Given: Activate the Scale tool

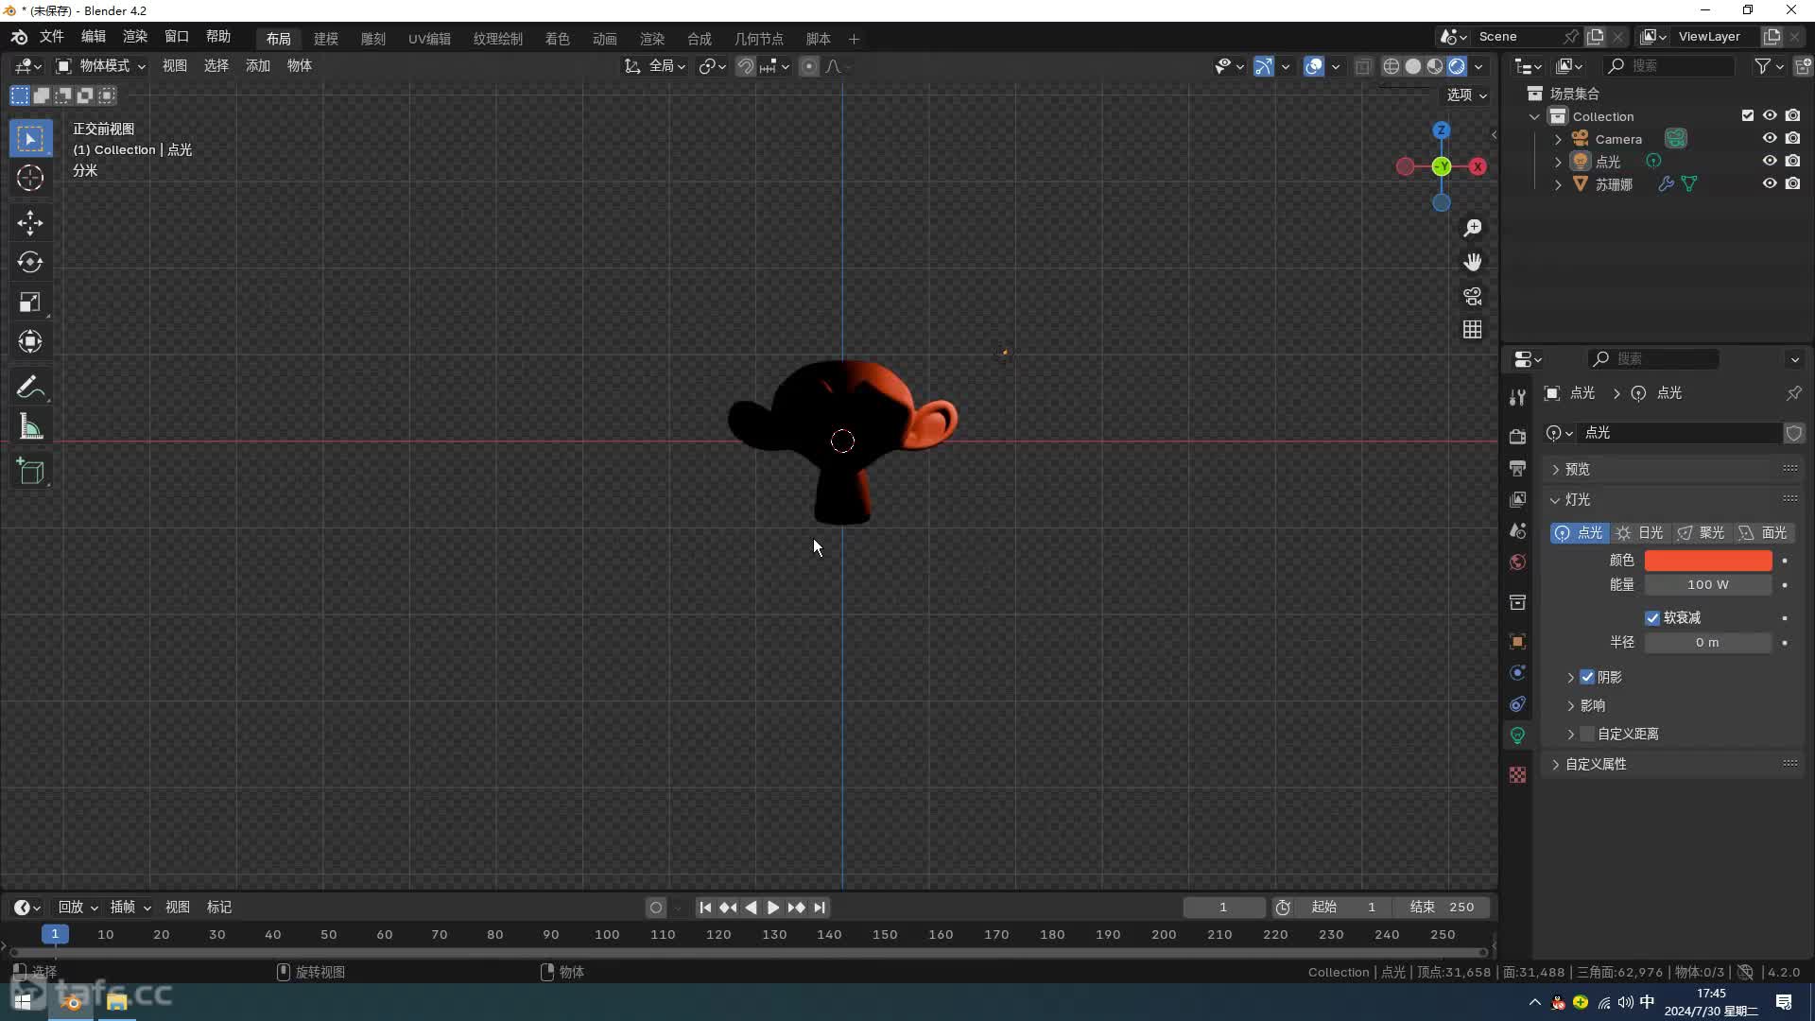Looking at the screenshot, I should coord(30,302).
